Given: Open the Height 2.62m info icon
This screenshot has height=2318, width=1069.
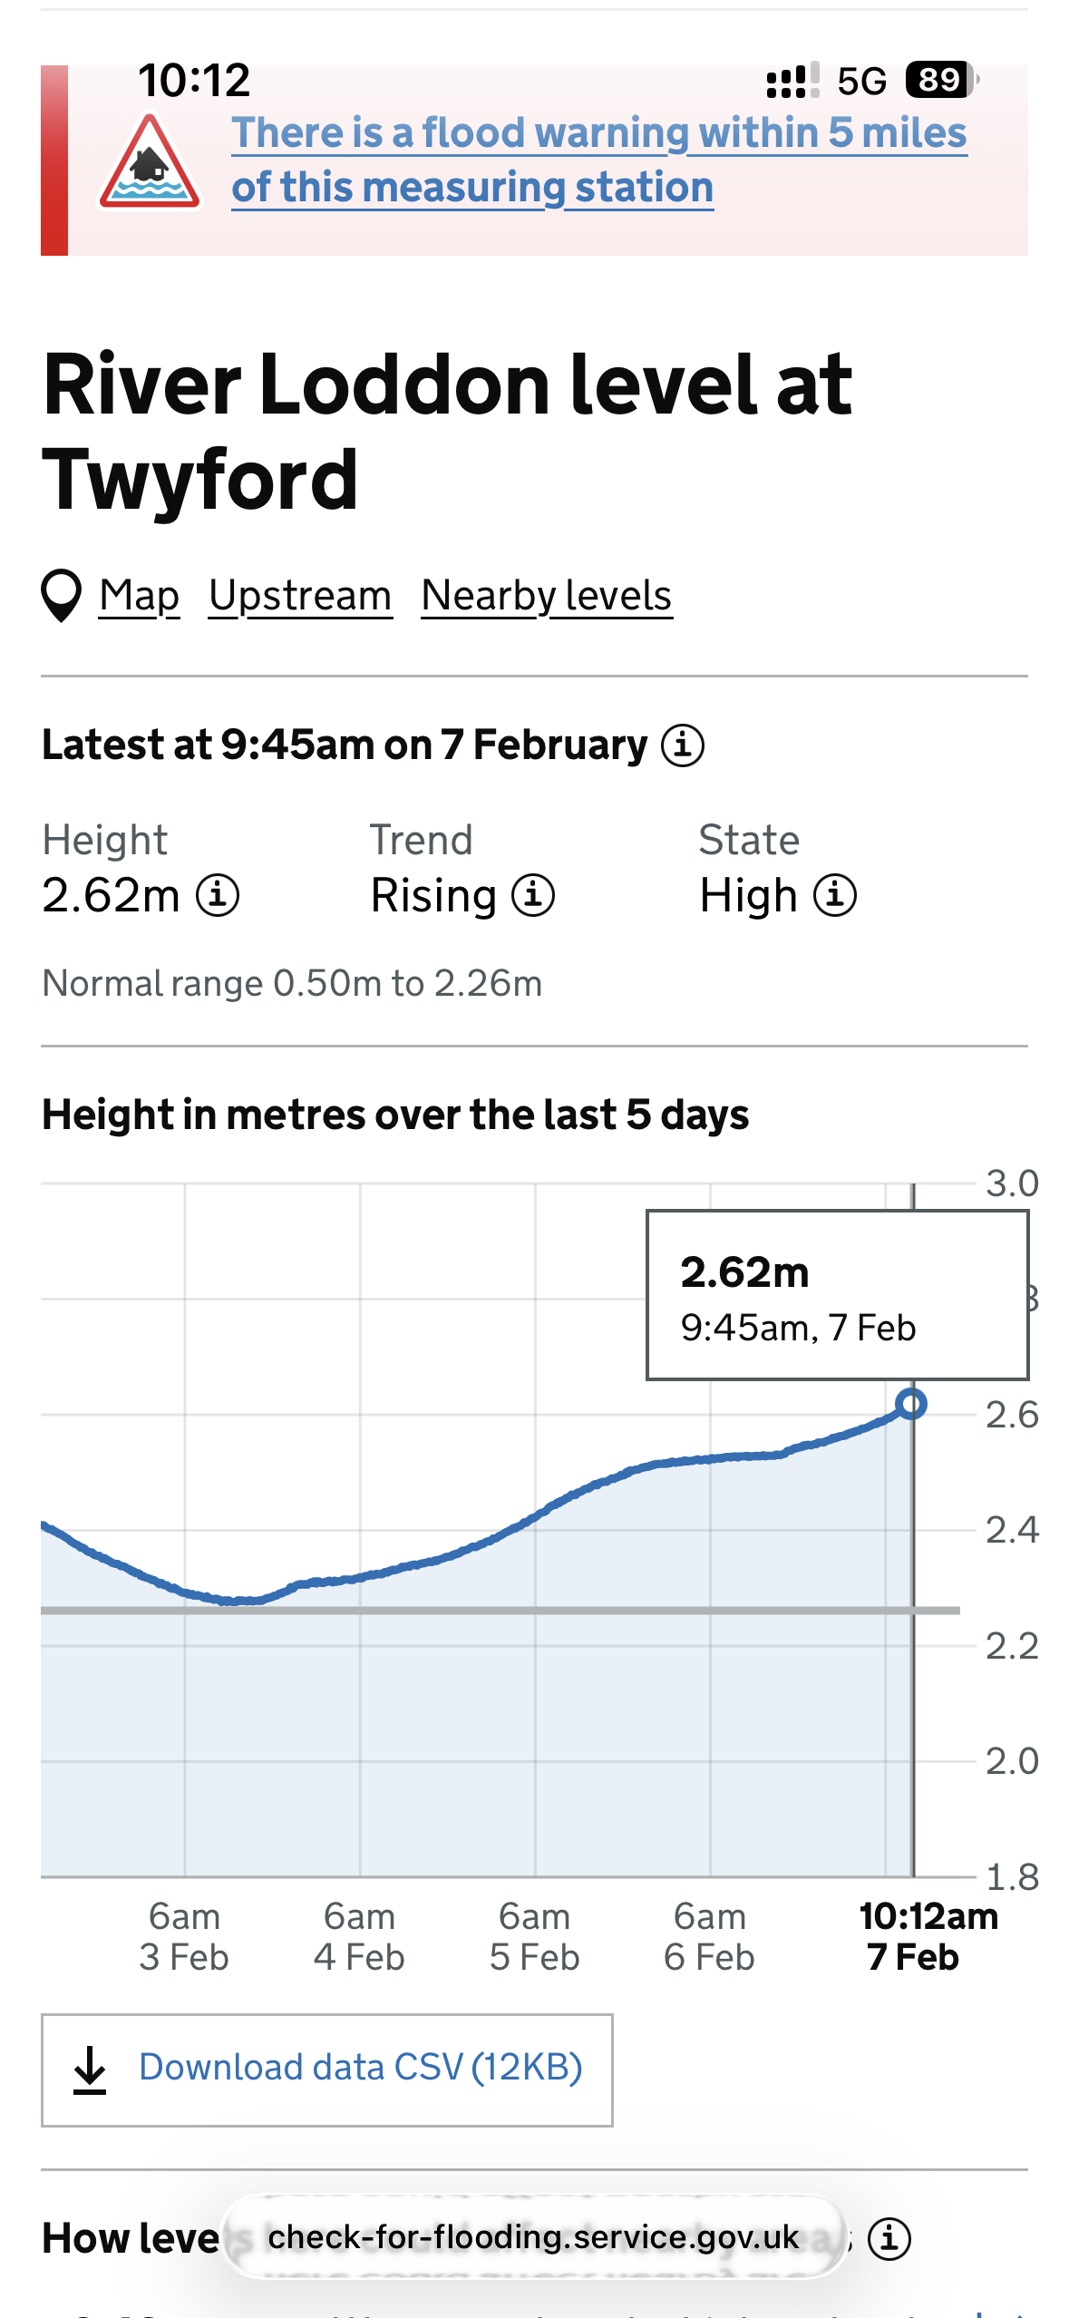Looking at the screenshot, I should tap(219, 896).
